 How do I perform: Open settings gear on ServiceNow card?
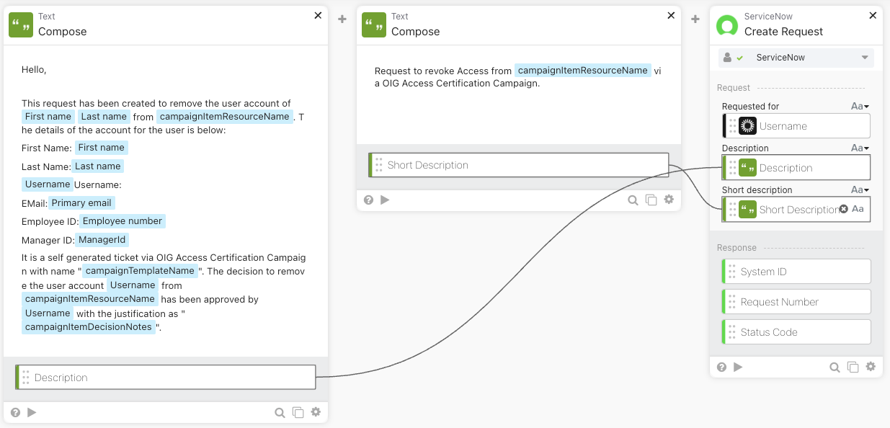pos(871,367)
